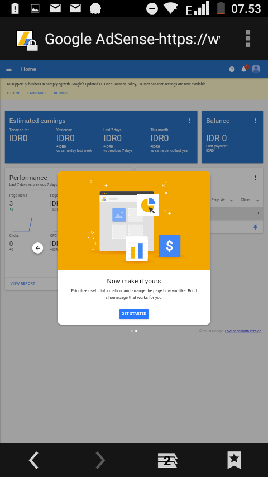The width and height of the screenshot is (268, 477).
Task: Click the Performance card heading
Action: click(x=28, y=178)
